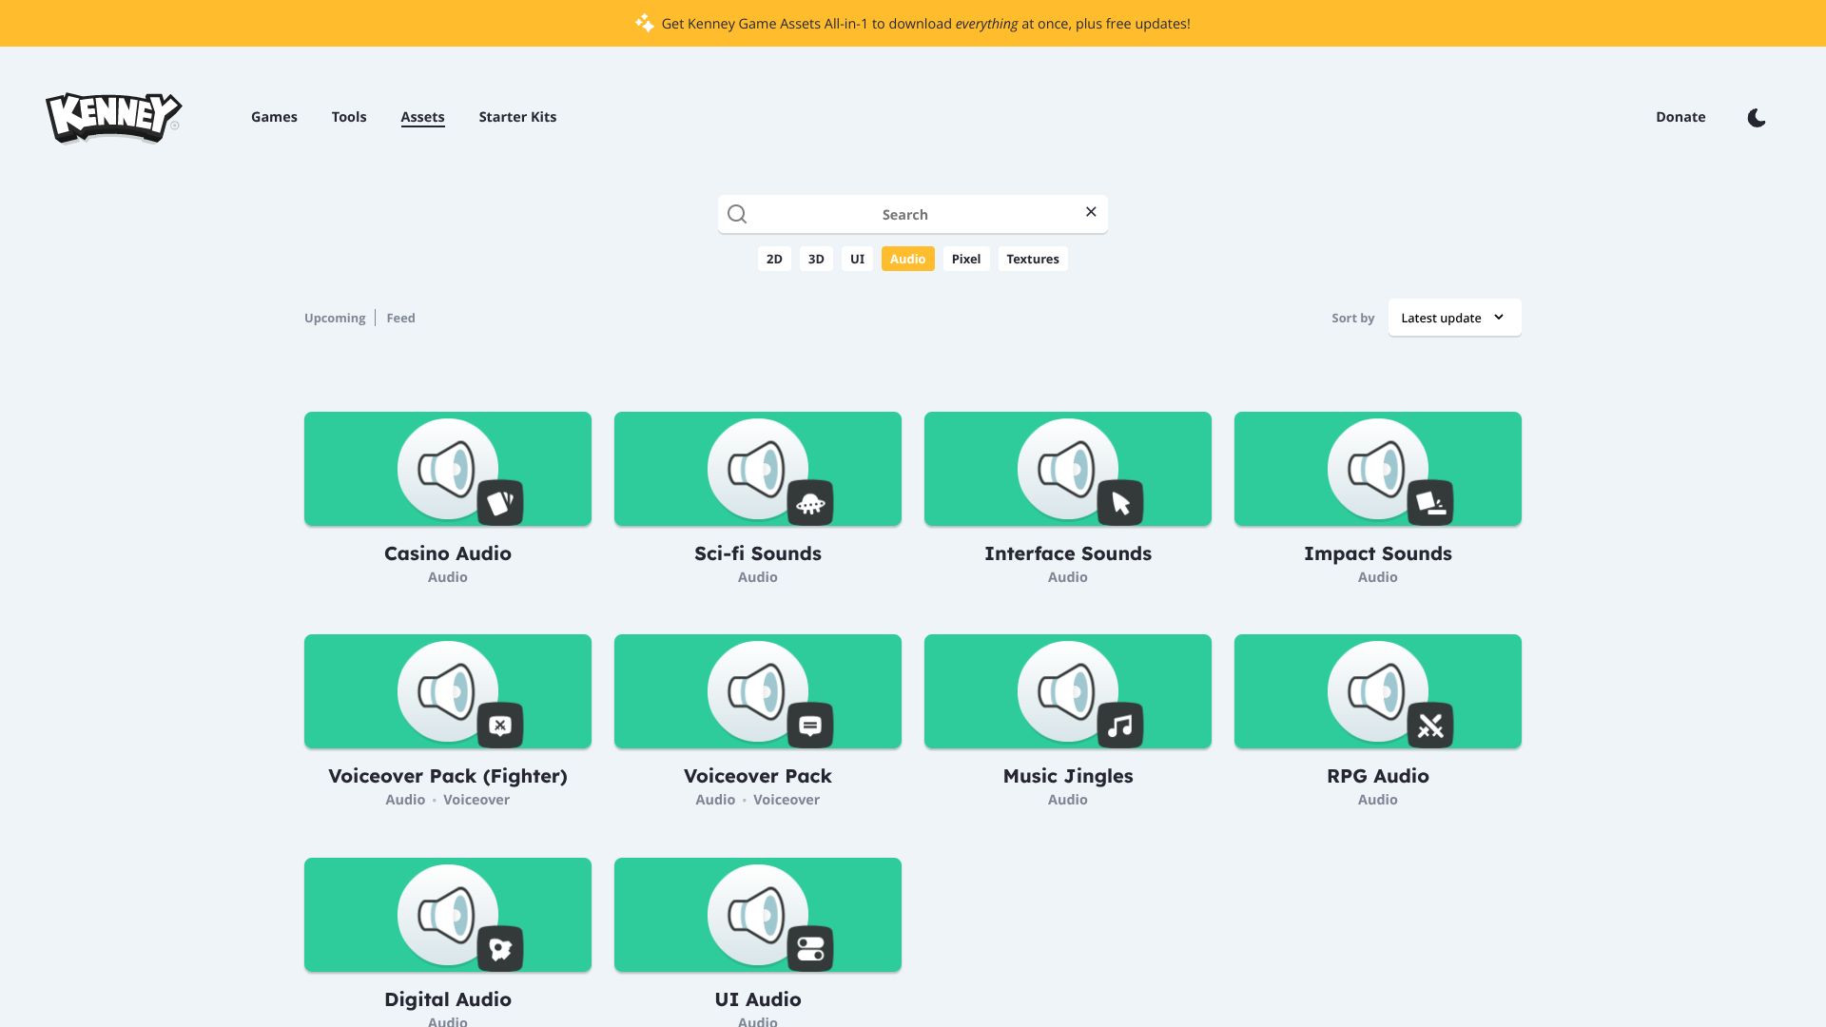This screenshot has height=1027, width=1826.
Task: Open the Interface Sounds title link
Action: tap(1068, 553)
